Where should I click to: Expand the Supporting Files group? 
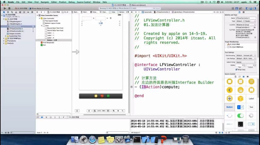click(x=6, y=36)
